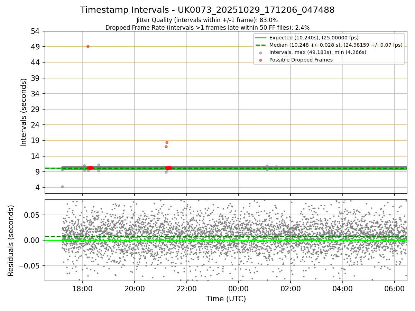The width and height of the screenshot is (415, 311).
Task: Click the '18:00' x-axis tick label
Action: coord(82,289)
